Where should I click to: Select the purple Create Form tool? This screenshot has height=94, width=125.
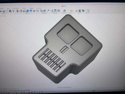point(10,11)
